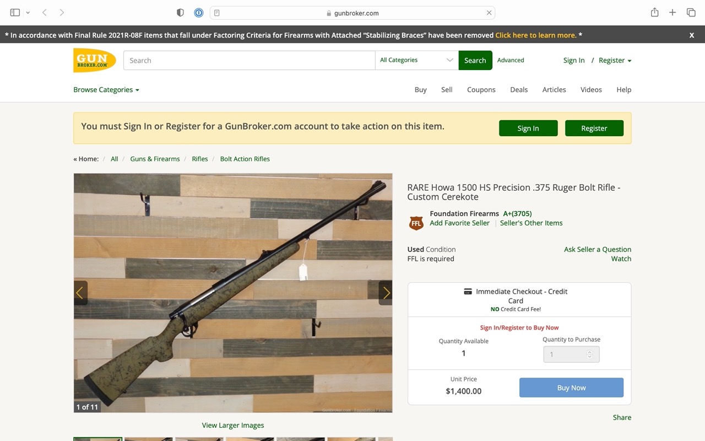
Task: Click the Share link
Action: 622,417
